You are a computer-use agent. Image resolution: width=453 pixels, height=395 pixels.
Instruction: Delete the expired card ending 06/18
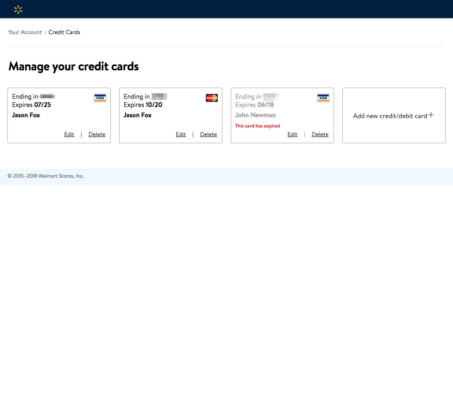click(x=320, y=134)
